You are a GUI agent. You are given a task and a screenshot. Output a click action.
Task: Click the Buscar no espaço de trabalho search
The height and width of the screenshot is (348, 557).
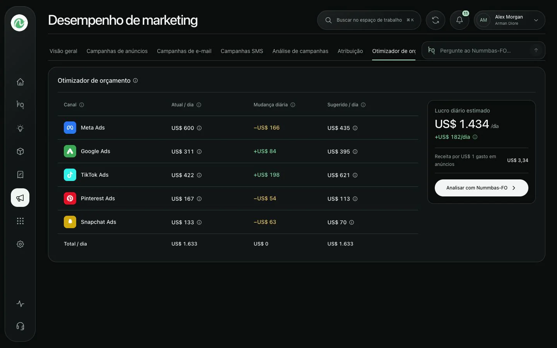coord(369,20)
